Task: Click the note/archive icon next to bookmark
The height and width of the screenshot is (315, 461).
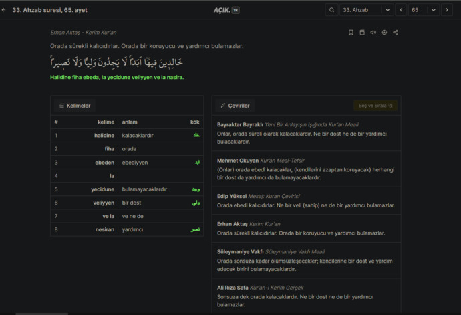Action: pyautogui.click(x=362, y=32)
